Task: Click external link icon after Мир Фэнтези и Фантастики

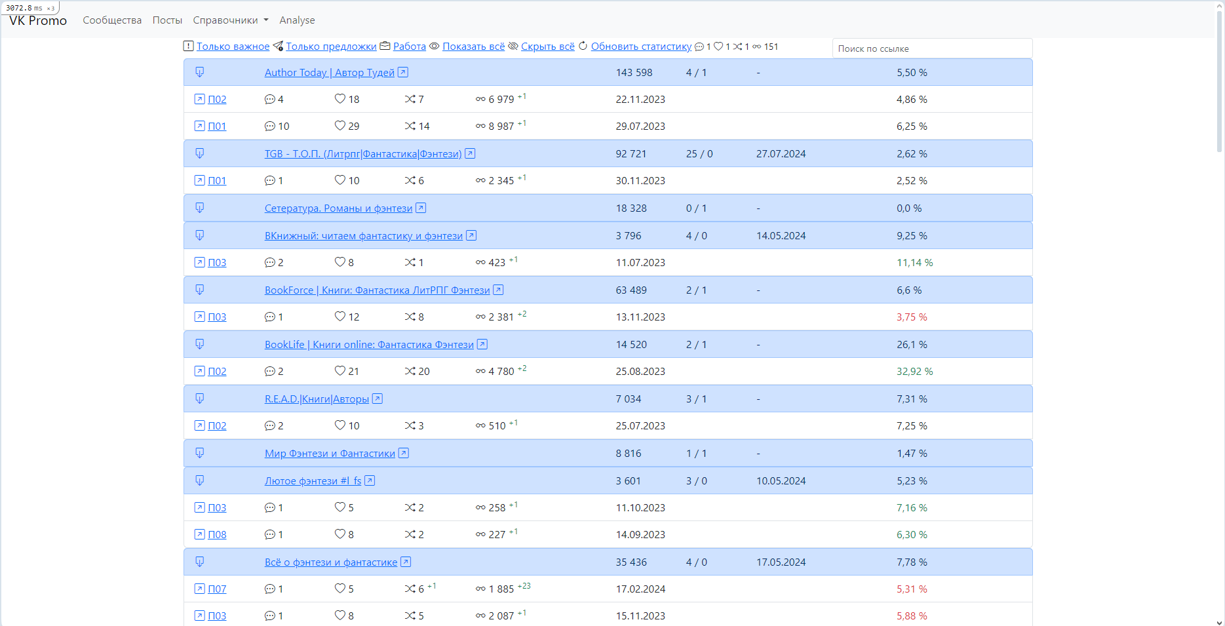Action: click(x=404, y=453)
